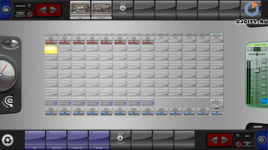Select the Good Song scene slot

[x=56, y=139]
